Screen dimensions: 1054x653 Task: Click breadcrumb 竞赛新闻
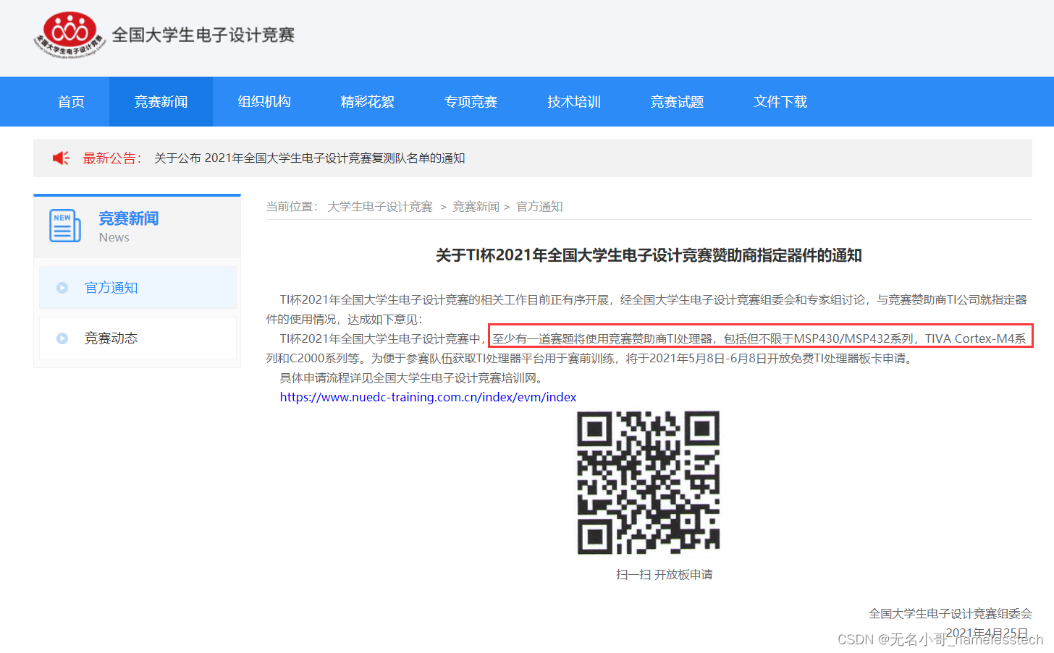point(476,207)
